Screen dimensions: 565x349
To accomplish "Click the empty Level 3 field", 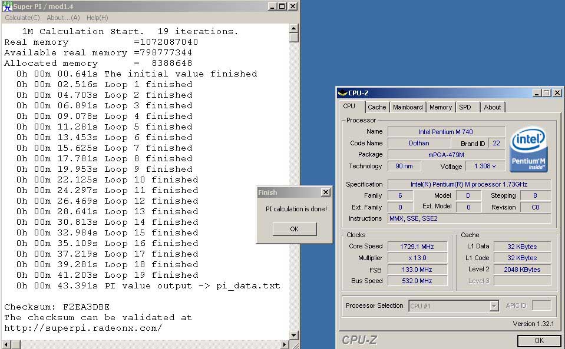I will click(x=522, y=281).
